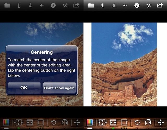Tap Don't show again button

[x=59, y=88]
